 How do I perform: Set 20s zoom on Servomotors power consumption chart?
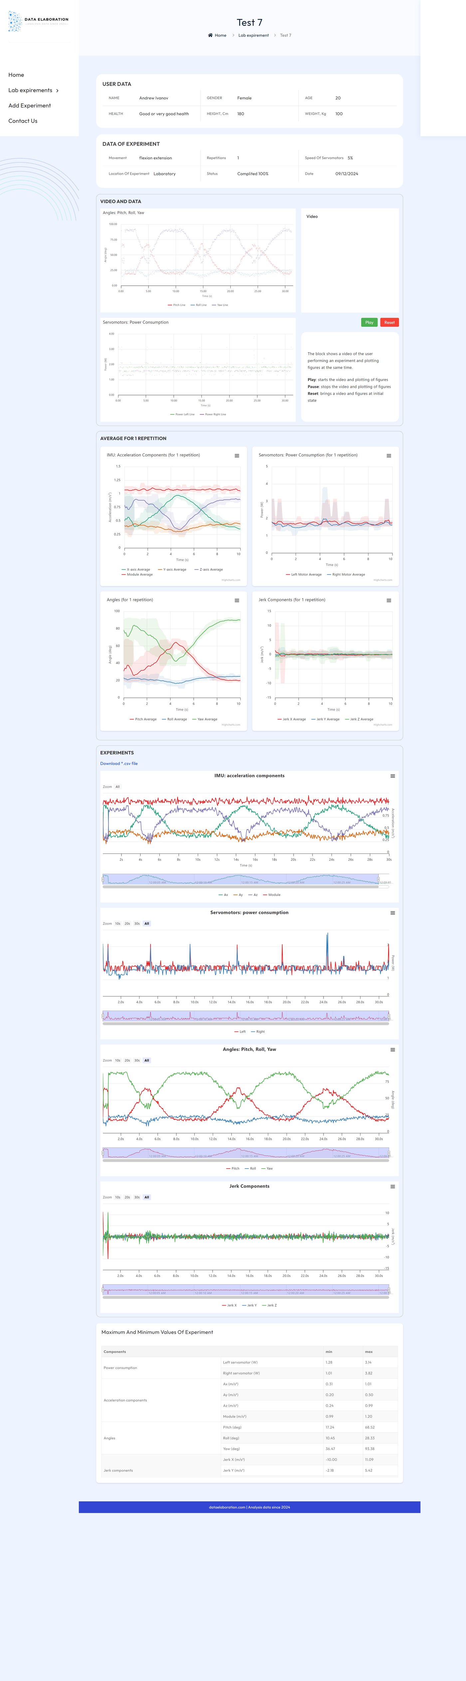[x=127, y=924]
